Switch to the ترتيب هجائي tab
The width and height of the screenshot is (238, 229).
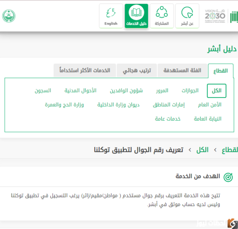[137, 70]
